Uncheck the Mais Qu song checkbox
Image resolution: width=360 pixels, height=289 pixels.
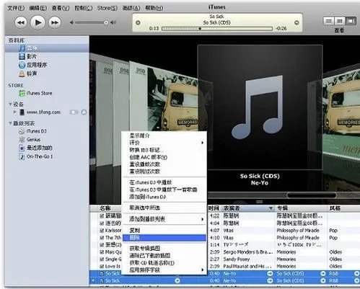click(x=102, y=252)
